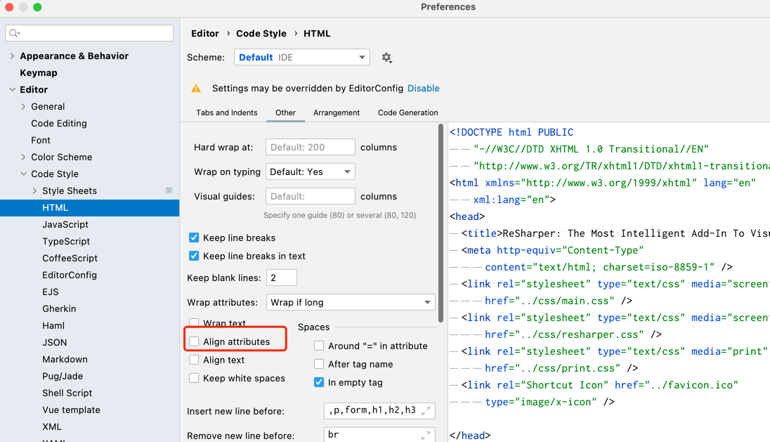Viewport: 770px width, 442px height.
Task: Click the Keep blank lines field
Action: click(x=282, y=278)
